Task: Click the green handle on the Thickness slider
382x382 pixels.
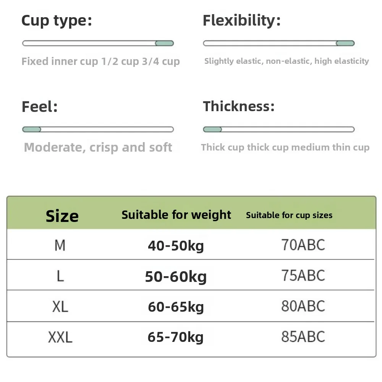Action: pos(212,129)
